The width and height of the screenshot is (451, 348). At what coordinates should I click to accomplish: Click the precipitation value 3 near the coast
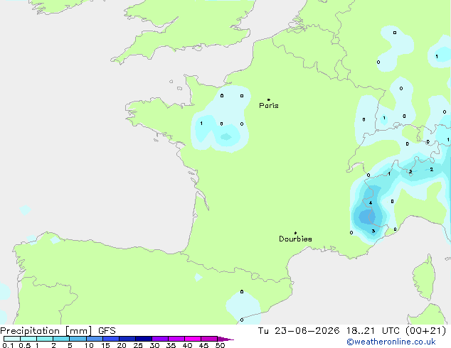point(373,231)
